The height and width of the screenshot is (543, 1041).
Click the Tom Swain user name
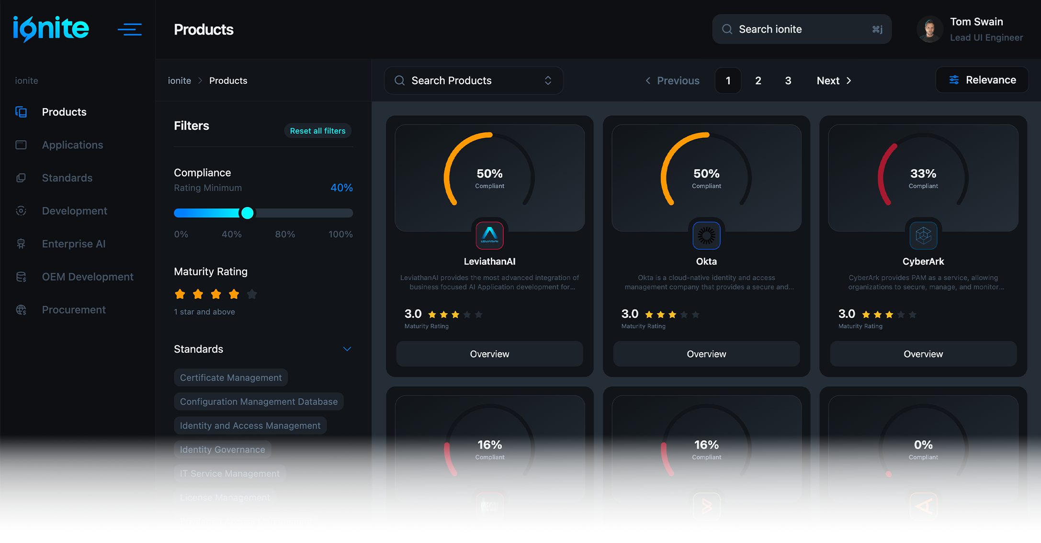point(976,22)
